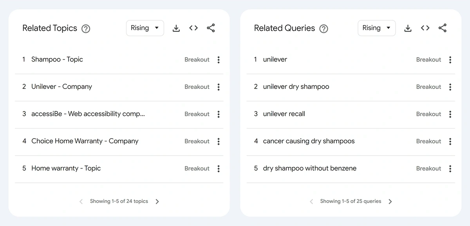
Task: Open embed code for Related Topics
Action: [193, 28]
